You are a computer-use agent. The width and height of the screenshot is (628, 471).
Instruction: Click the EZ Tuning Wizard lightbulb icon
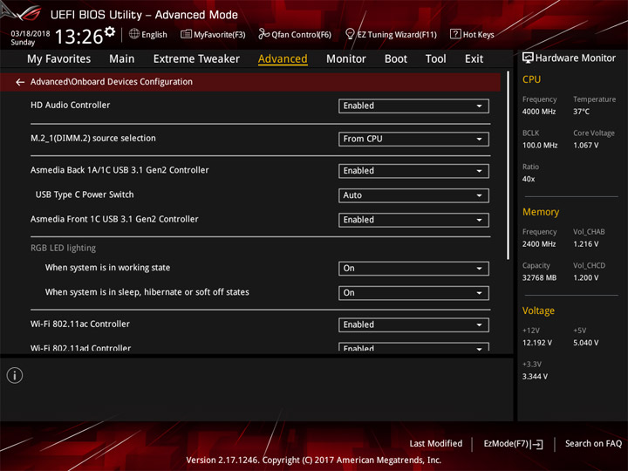click(350, 34)
